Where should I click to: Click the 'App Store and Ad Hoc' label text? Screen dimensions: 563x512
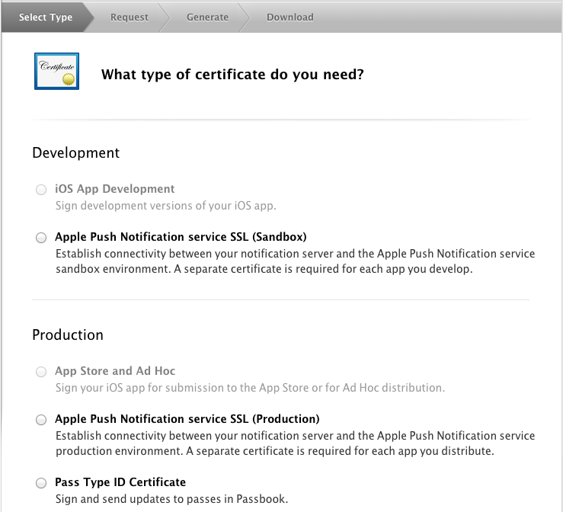pyautogui.click(x=115, y=371)
